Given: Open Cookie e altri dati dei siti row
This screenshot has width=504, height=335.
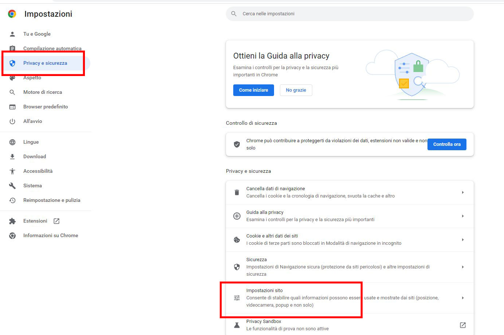Looking at the screenshot, I should (x=350, y=240).
